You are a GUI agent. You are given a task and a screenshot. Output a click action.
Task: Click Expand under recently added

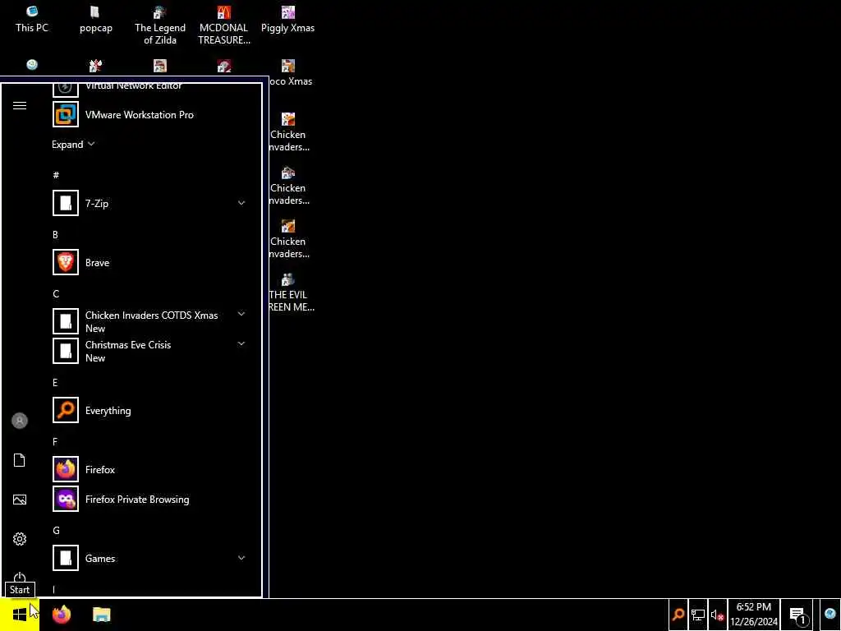(x=73, y=145)
